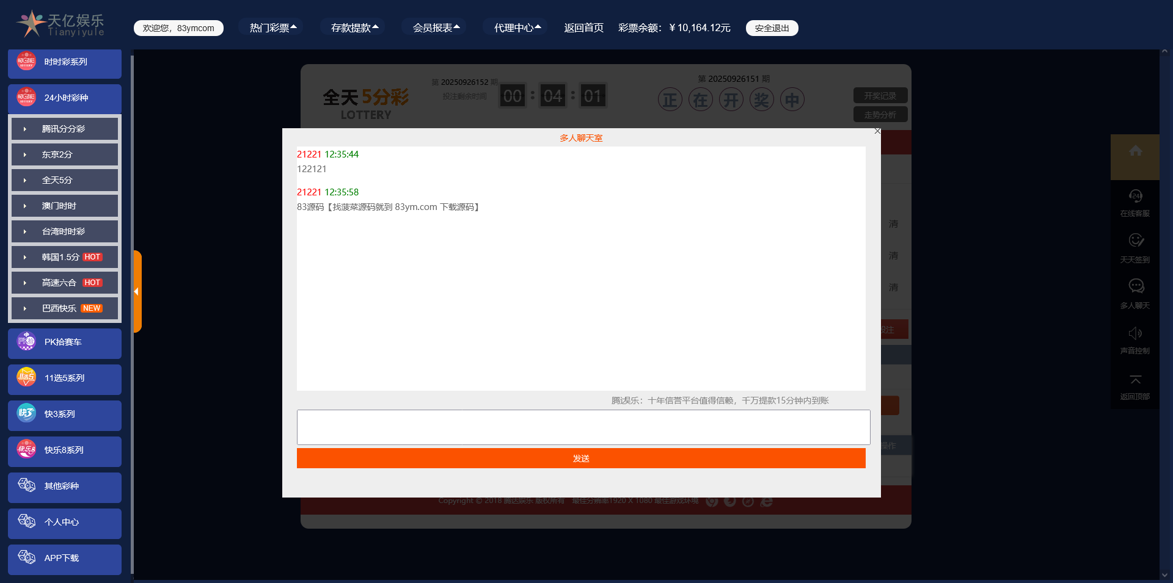Open the 时时彩系列 lottery category icon
The width and height of the screenshot is (1173, 583).
(x=26, y=61)
